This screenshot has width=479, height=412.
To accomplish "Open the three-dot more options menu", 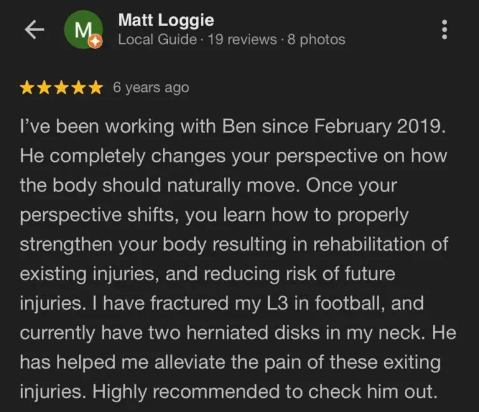I will 444,30.
